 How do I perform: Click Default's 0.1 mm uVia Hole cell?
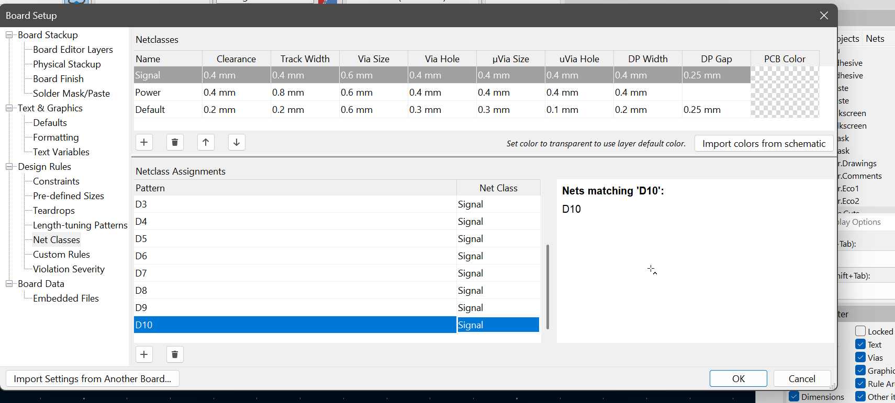579,110
